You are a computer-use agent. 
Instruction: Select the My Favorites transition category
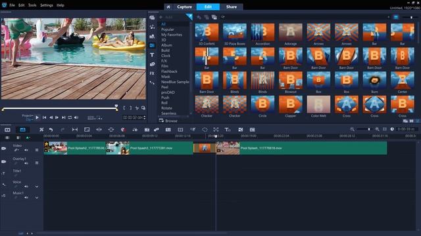[172, 35]
